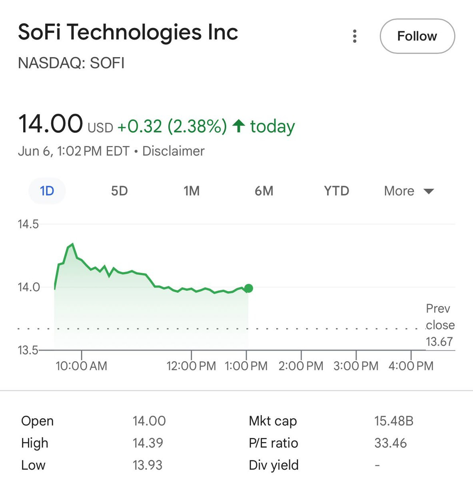Image resolution: width=473 pixels, height=480 pixels.
Task: Click the 14.00 USD current price
Action: point(51,124)
